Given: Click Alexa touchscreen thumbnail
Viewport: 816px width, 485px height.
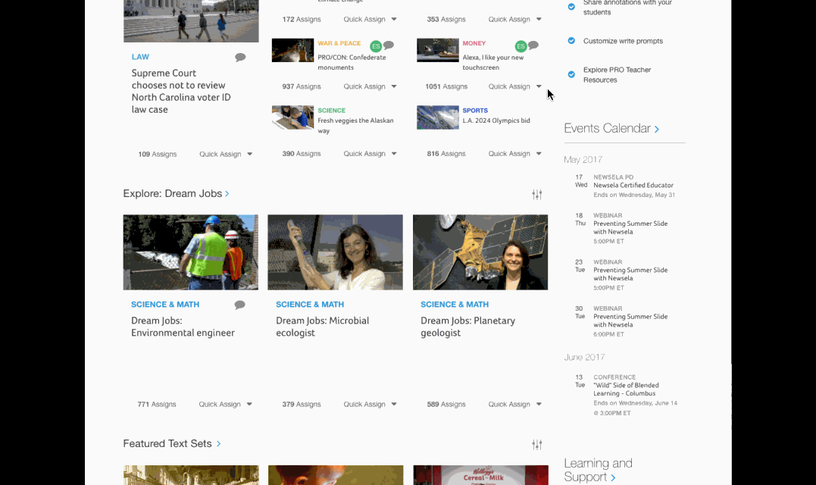Looking at the screenshot, I should coord(438,51).
